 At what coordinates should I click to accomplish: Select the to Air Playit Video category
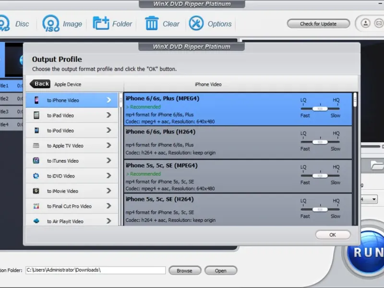tap(72, 220)
